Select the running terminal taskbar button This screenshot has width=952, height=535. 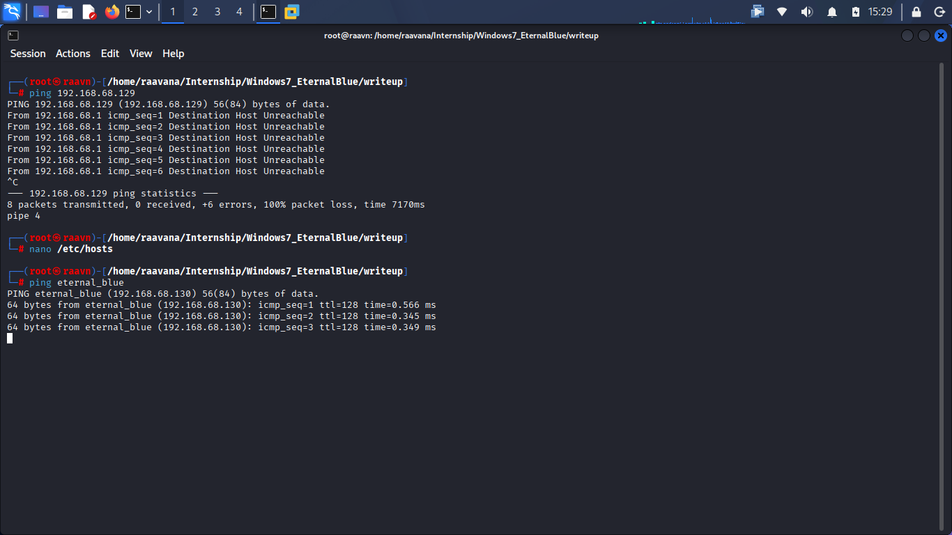[268, 12]
